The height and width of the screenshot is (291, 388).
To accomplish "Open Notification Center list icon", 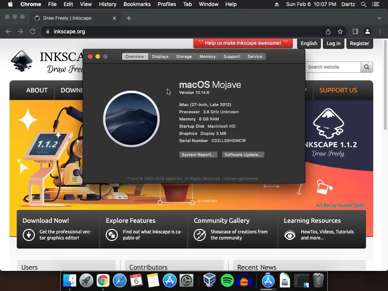I will tap(376, 4).
